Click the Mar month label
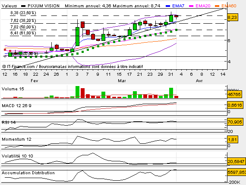The width and height of the screenshot is (246, 185). [x=122, y=81]
